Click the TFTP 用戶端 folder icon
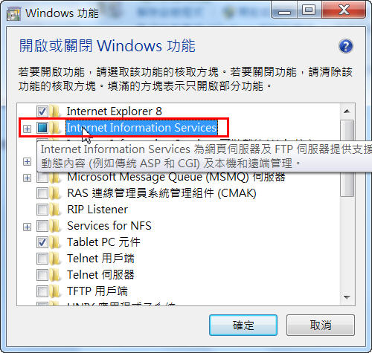 click(55, 291)
